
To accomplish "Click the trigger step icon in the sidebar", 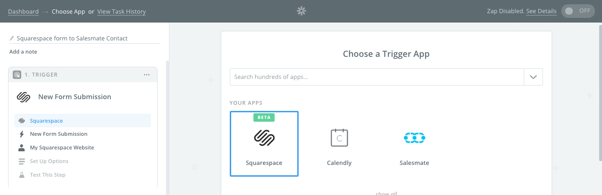I will coord(17,75).
